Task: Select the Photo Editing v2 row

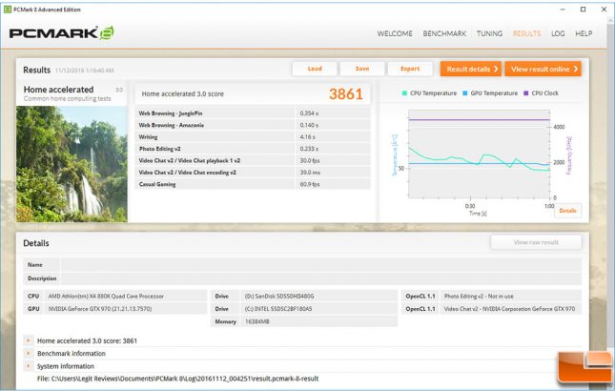Action: tap(253, 149)
